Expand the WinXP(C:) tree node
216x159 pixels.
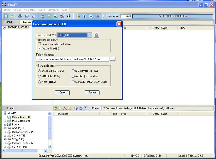[x=5, y=128]
